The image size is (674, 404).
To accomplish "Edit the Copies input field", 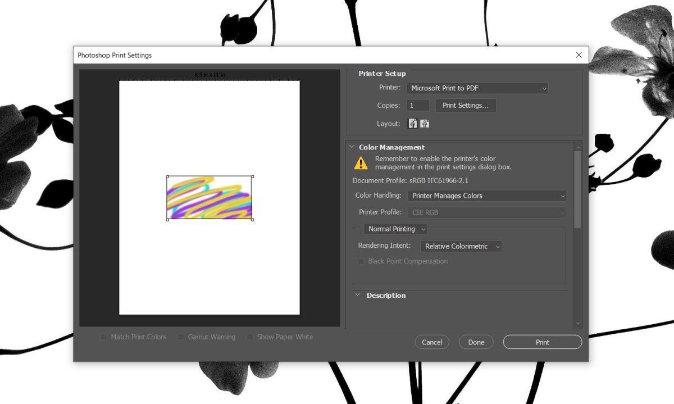I will [x=418, y=105].
